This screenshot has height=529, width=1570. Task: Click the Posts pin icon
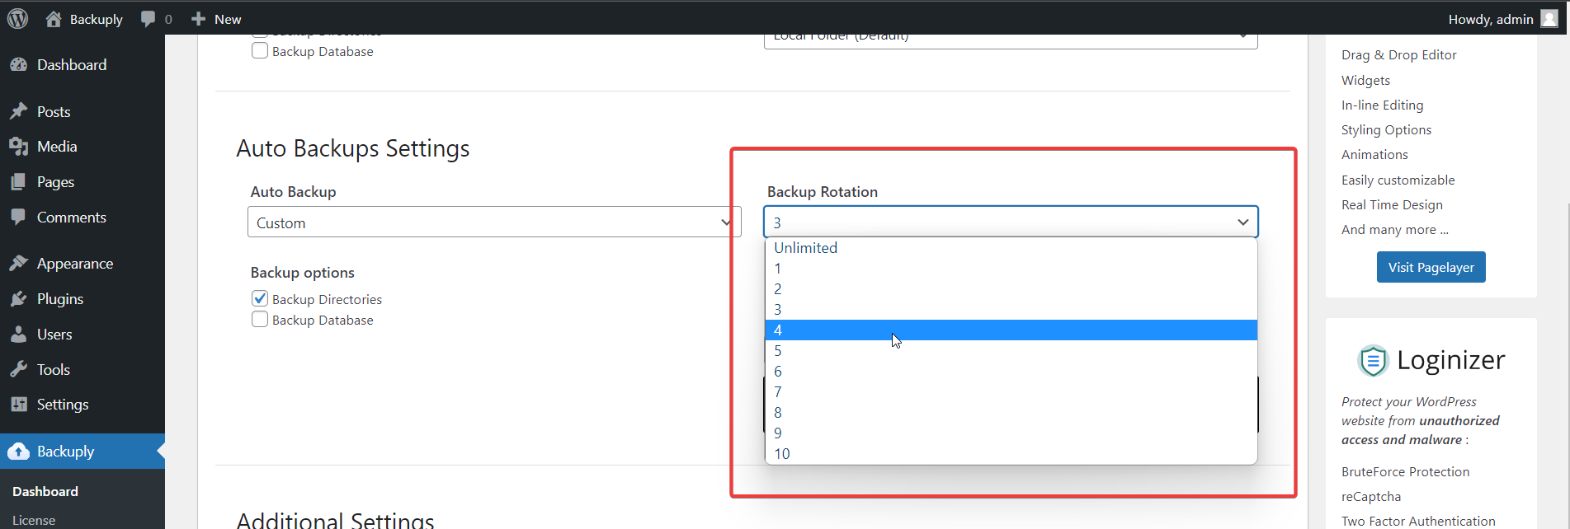[19, 111]
